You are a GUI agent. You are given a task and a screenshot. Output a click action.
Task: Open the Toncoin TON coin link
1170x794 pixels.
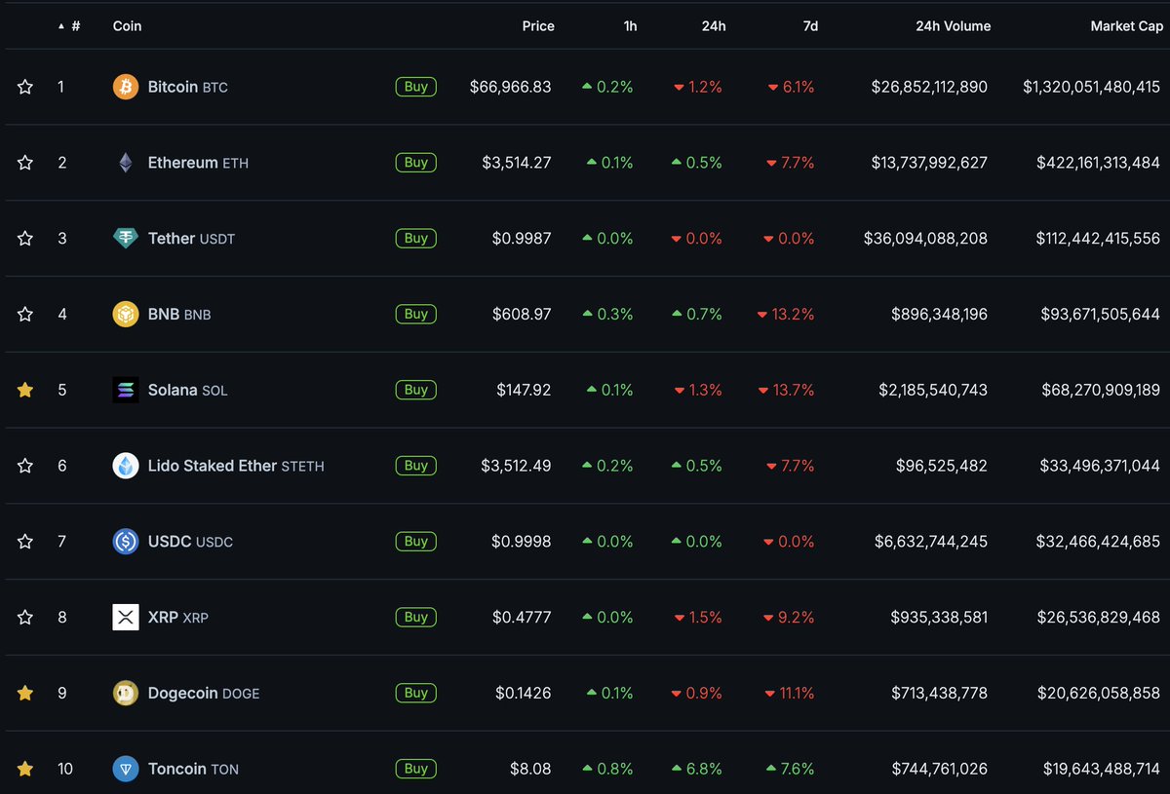193,769
